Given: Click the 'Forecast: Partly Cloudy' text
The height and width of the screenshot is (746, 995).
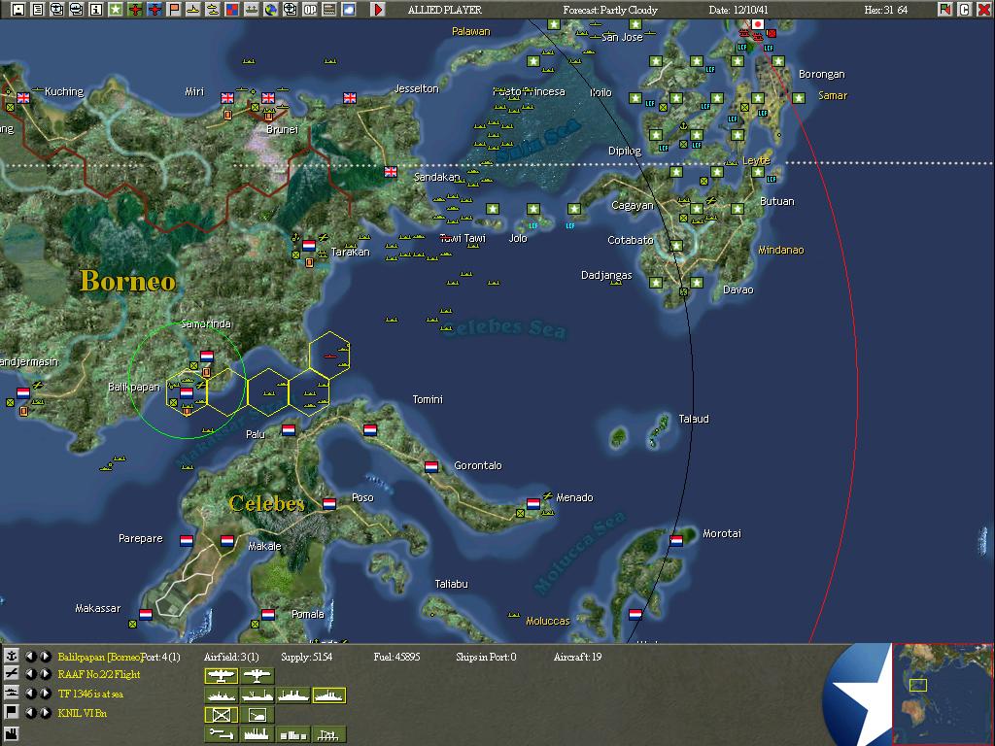Looking at the screenshot, I should 610,10.
